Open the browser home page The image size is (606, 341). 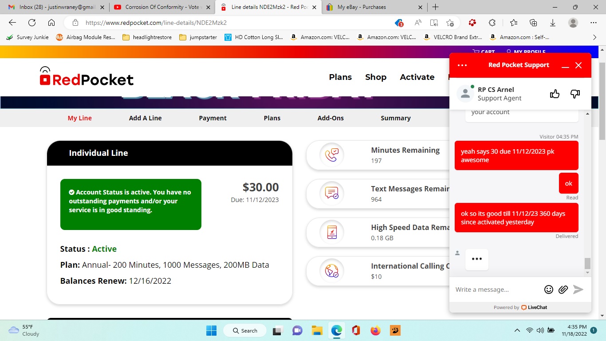(51, 23)
